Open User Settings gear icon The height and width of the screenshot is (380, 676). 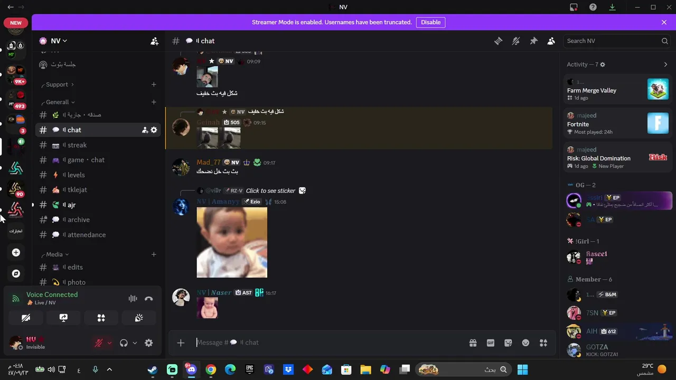[x=149, y=343]
